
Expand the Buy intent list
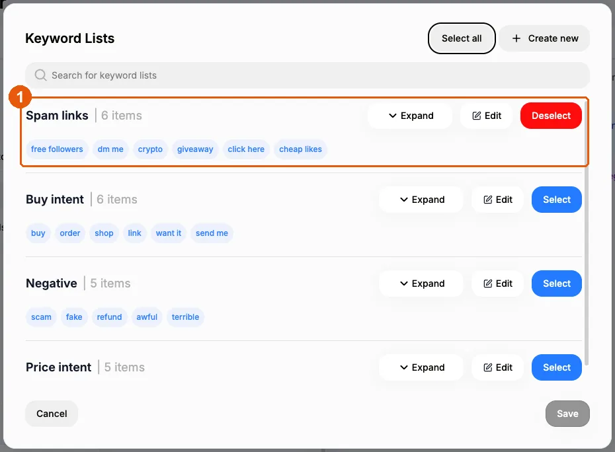[421, 200]
